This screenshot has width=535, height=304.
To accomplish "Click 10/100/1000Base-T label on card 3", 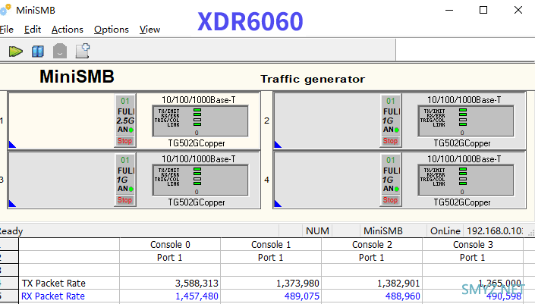I will 199,158.
